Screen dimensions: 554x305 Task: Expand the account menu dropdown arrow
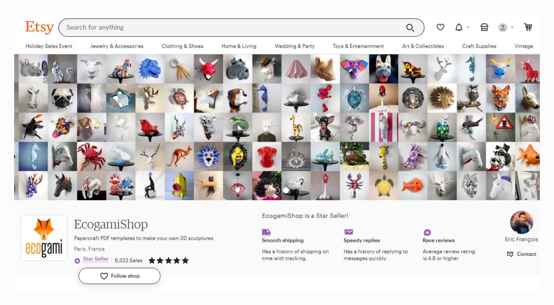pyautogui.click(x=512, y=27)
